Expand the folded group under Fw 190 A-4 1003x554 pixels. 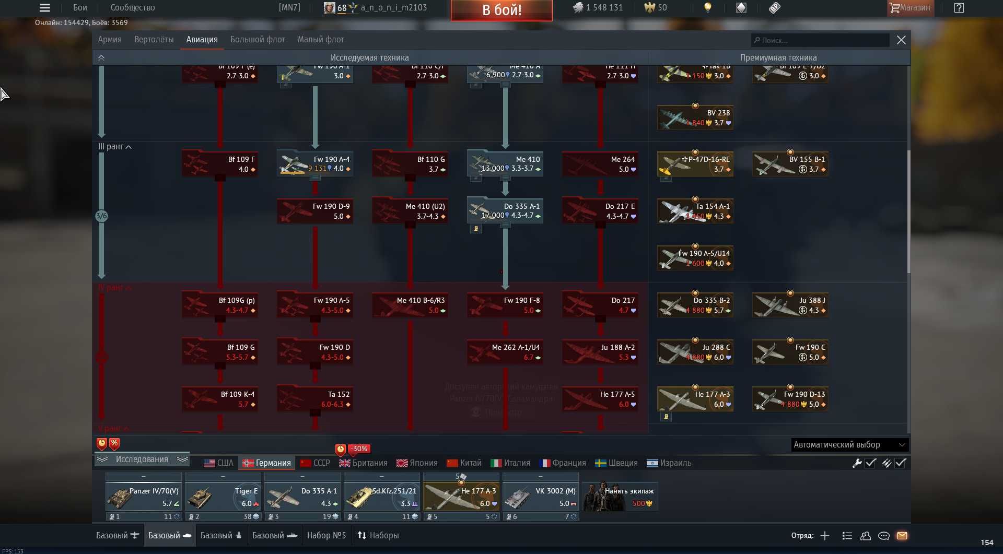(315, 178)
